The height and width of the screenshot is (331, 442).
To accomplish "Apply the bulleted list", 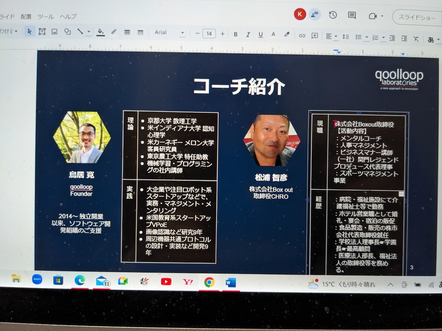I will pos(359,37).
